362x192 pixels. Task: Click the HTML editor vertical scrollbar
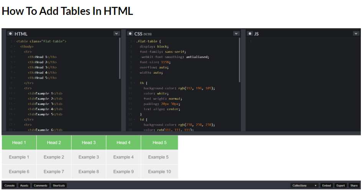[x=120, y=57]
